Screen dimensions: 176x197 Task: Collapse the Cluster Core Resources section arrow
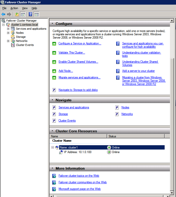click(x=53, y=131)
